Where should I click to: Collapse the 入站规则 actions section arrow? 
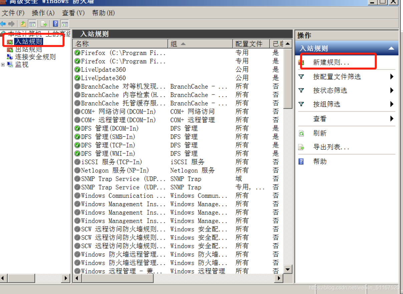pos(391,48)
